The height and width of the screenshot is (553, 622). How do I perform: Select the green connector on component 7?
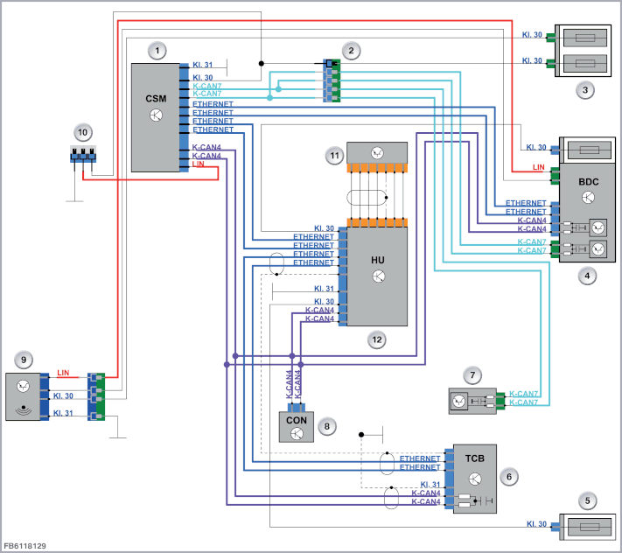tap(500, 401)
